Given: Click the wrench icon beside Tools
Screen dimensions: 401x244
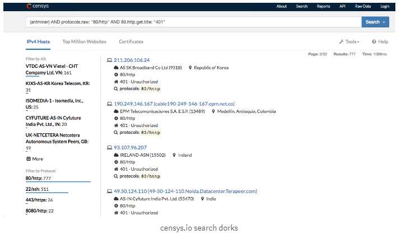Looking at the screenshot, I should 341,41.
